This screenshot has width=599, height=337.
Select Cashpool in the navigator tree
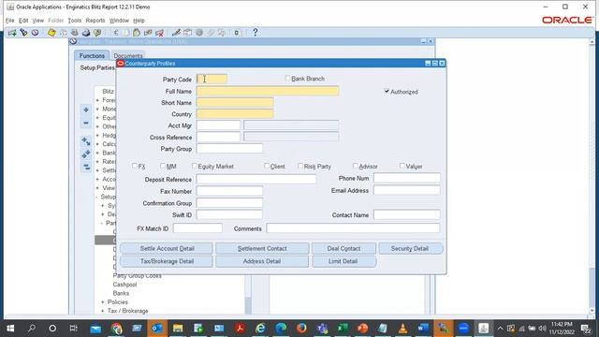[124, 285]
